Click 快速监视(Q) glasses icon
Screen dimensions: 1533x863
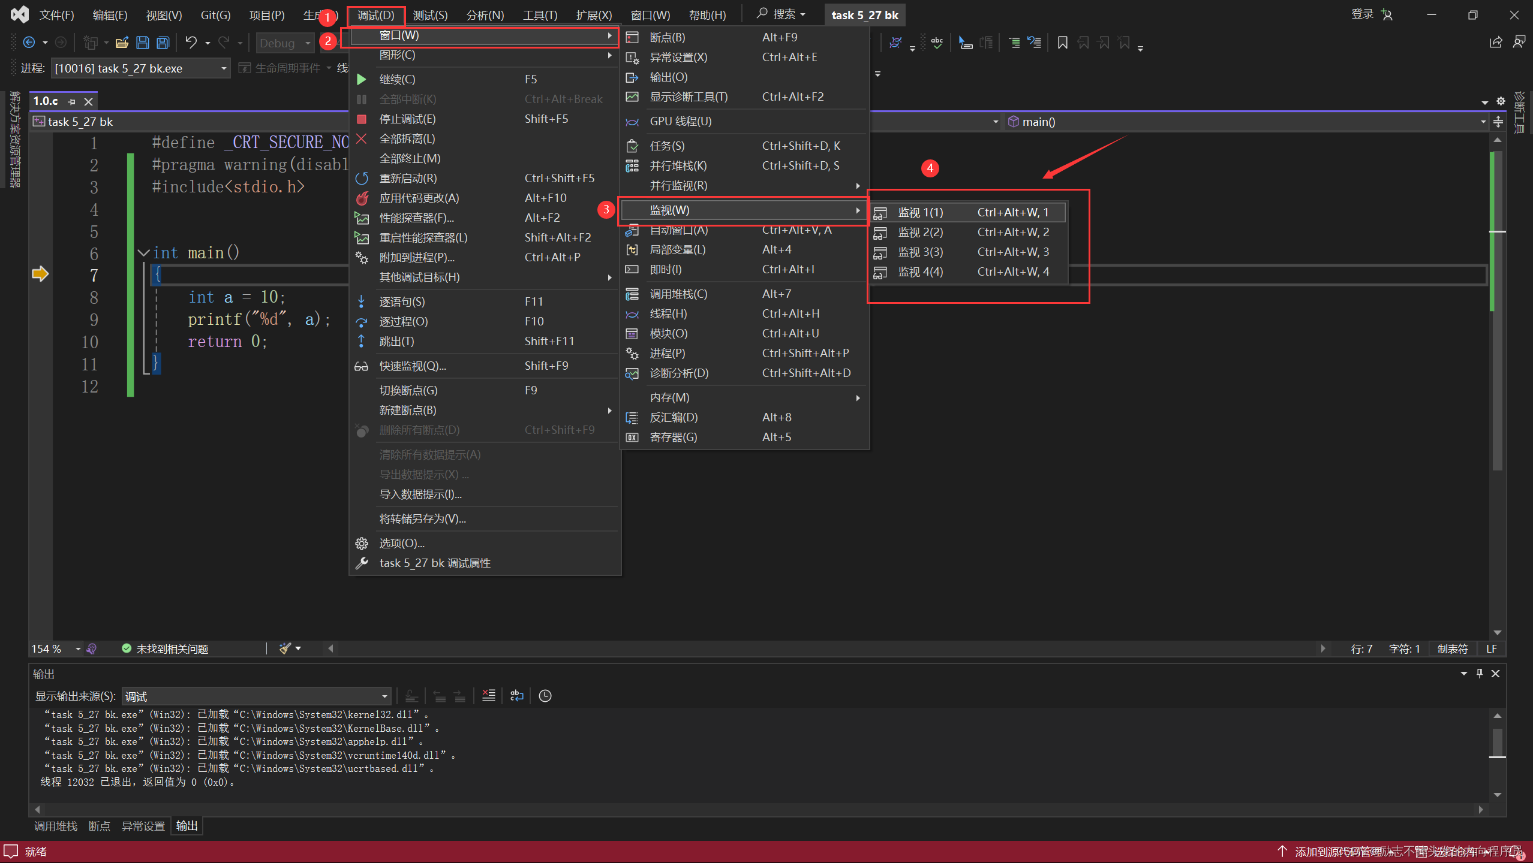coord(361,366)
